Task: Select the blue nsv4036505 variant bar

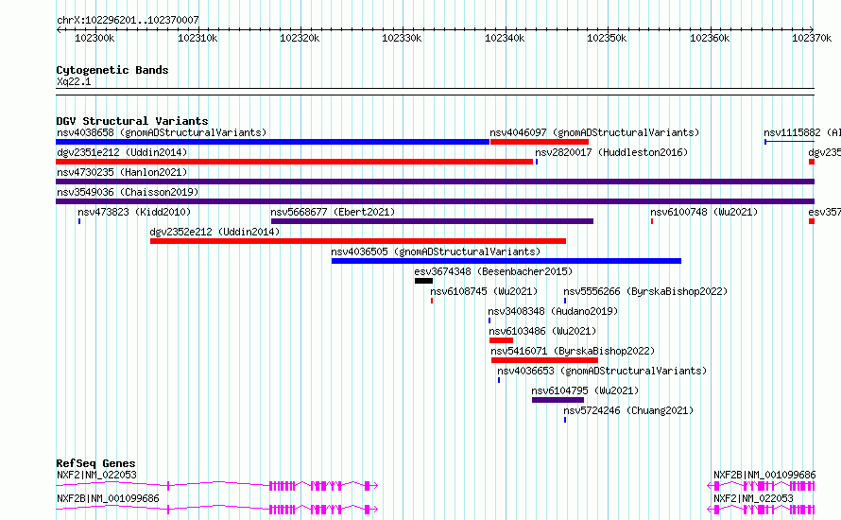Action: click(506, 261)
